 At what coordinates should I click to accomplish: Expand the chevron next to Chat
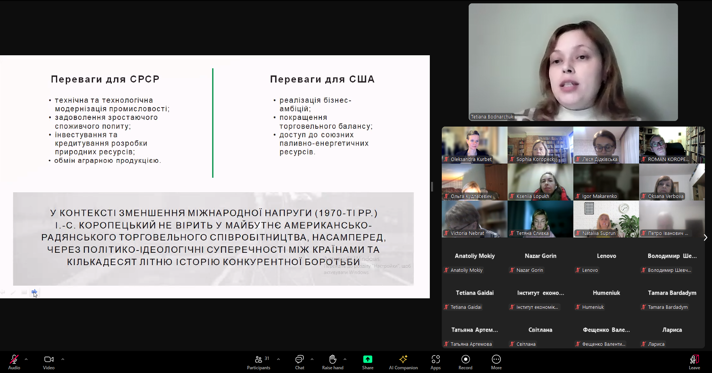coord(312,359)
